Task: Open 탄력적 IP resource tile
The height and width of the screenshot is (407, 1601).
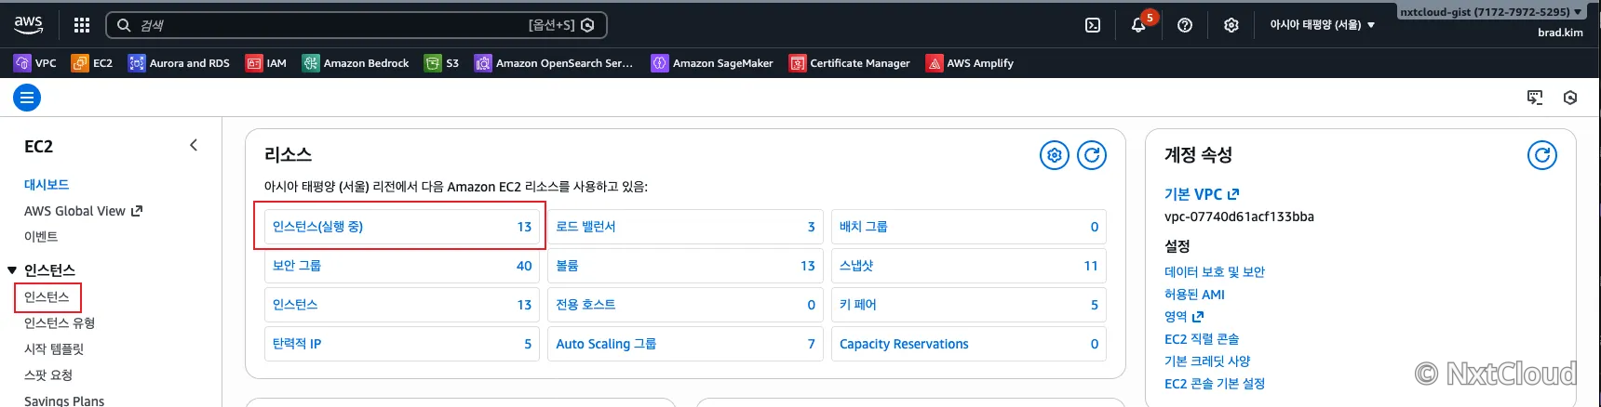Action: point(402,344)
